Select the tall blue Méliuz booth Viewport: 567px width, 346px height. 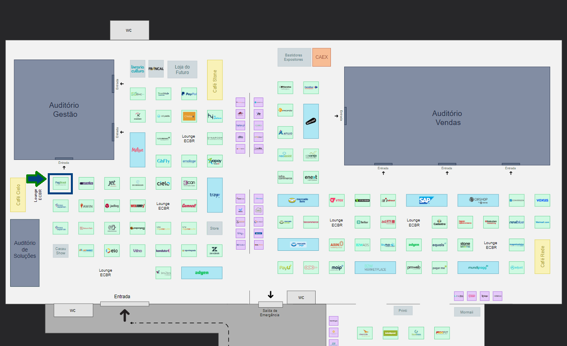(137, 150)
